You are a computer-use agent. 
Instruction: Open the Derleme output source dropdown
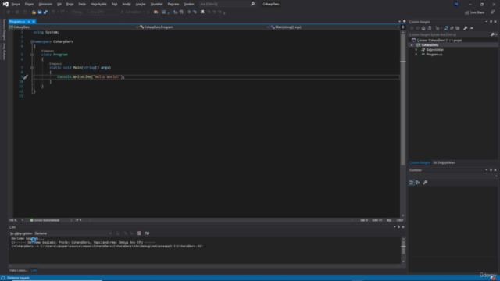(x=73, y=233)
